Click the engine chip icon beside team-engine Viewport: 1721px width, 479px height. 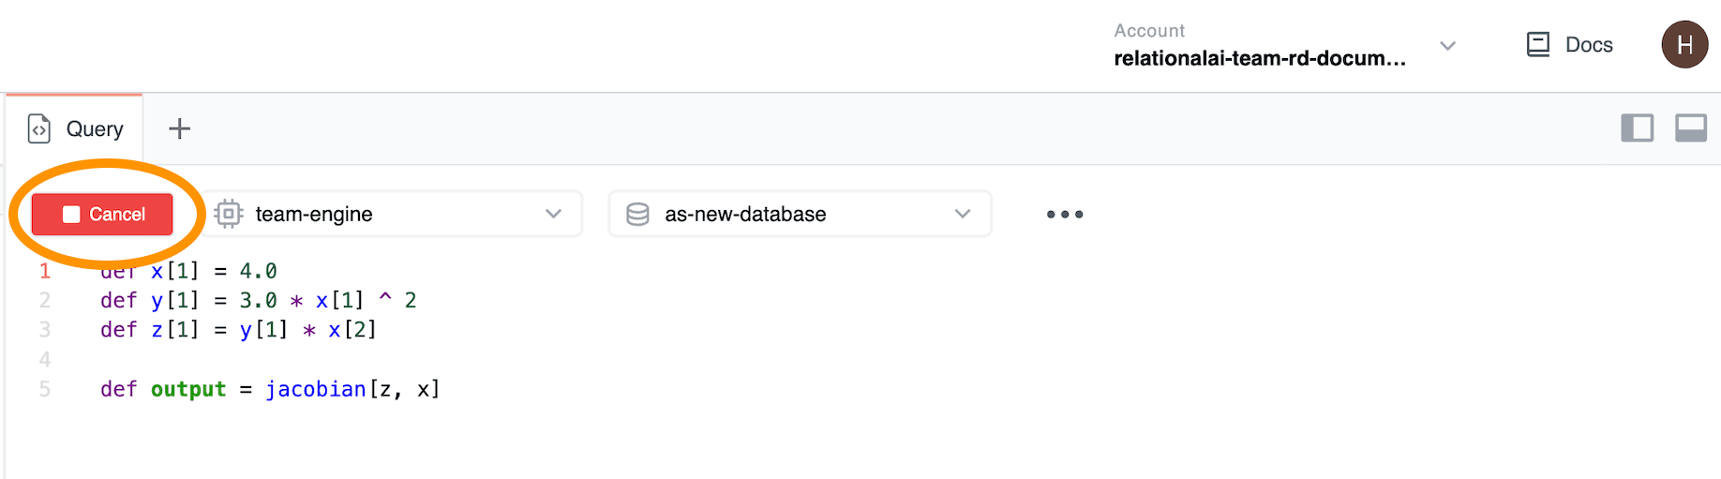pyautogui.click(x=229, y=214)
